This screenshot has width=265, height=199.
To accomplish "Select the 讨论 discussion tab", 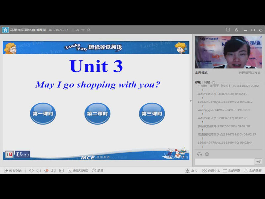I will pos(198,82).
